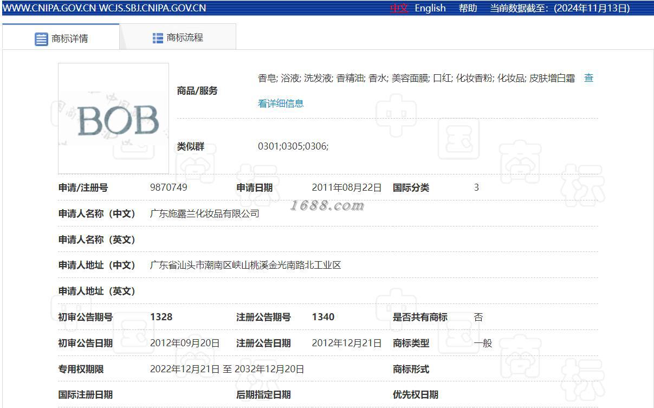654x408 pixels.
Task: Click international class value 3
Action: tap(476, 187)
